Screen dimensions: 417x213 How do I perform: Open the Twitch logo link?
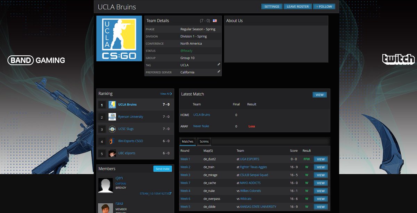[398, 59]
